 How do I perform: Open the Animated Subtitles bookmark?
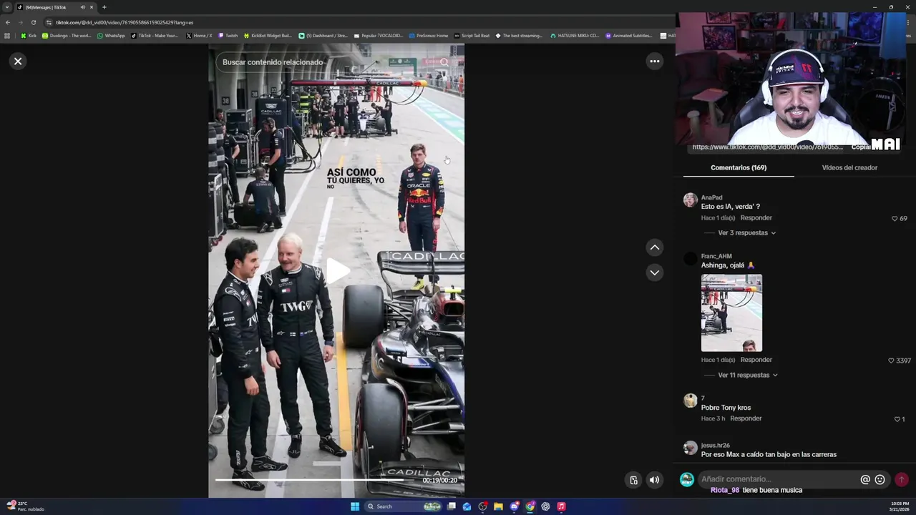tap(629, 36)
